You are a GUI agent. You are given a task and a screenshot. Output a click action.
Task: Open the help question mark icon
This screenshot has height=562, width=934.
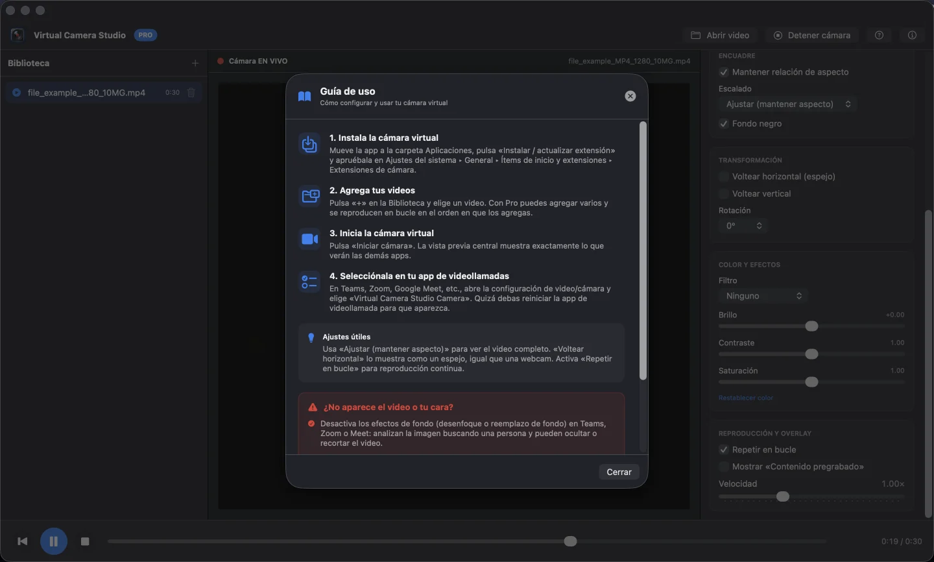(x=879, y=35)
